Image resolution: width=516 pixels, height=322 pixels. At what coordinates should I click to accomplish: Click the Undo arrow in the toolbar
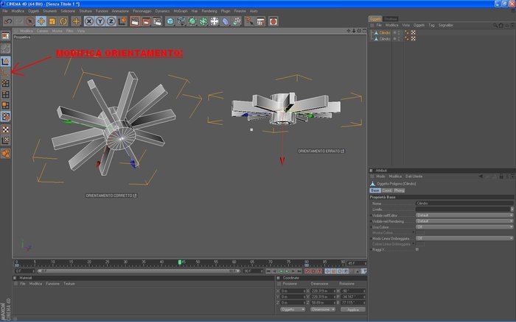8,21
